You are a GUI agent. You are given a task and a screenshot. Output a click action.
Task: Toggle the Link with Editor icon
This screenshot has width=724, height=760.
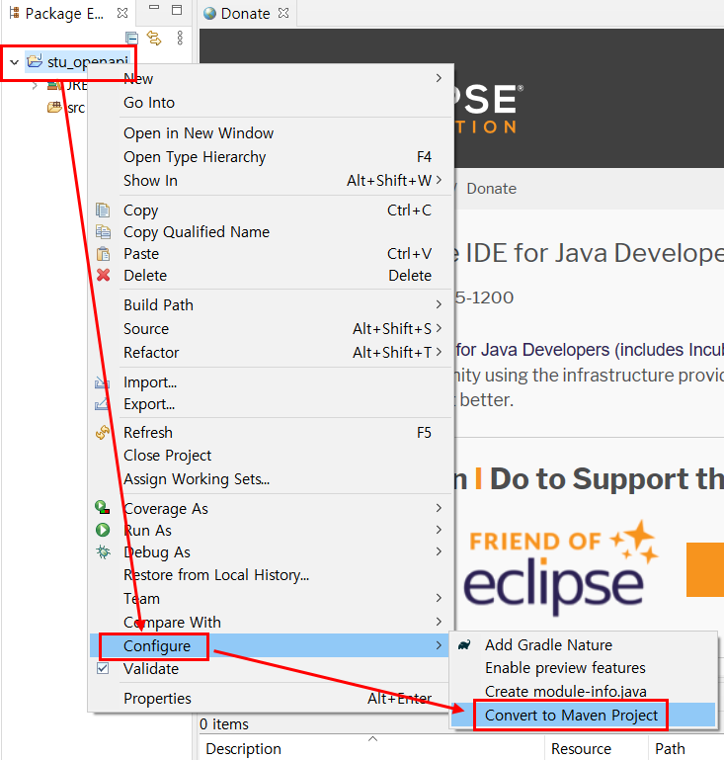tap(154, 38)
